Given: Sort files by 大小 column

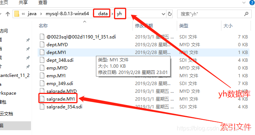Looking at the screenshot, I should 228,26.
